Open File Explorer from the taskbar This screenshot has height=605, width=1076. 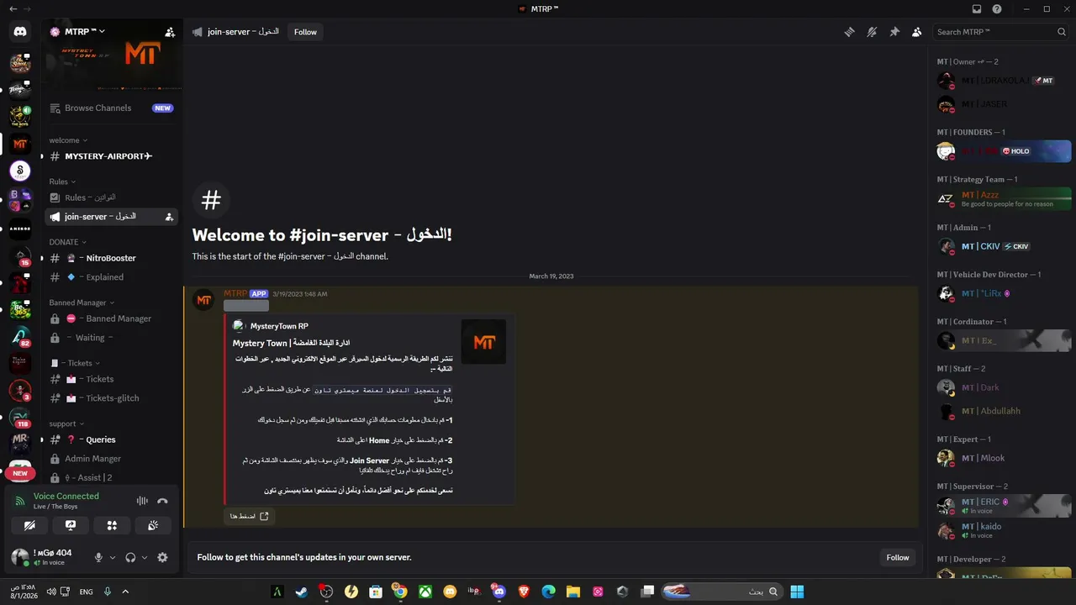(x=573, y=592)
